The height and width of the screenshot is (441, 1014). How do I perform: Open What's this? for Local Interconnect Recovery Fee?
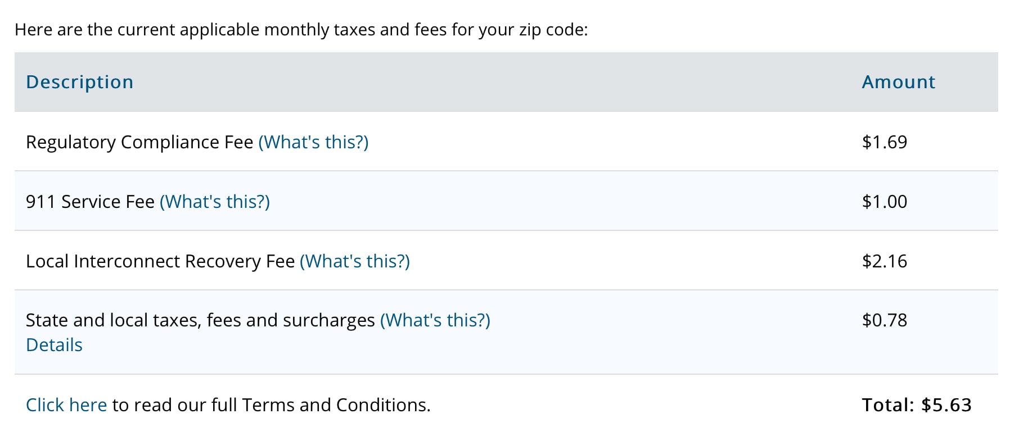click(355, 261)
